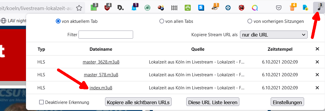This screenshot has height=111, width=325.
Task: Open the 'Kopiere Stream URL als' dropdown
Action: pos(274,35)
